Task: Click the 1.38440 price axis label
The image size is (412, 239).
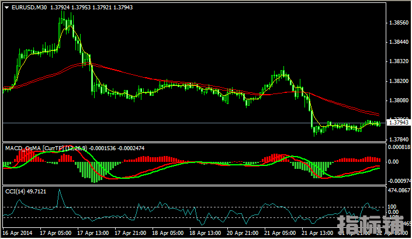Action: click(399, 42)
